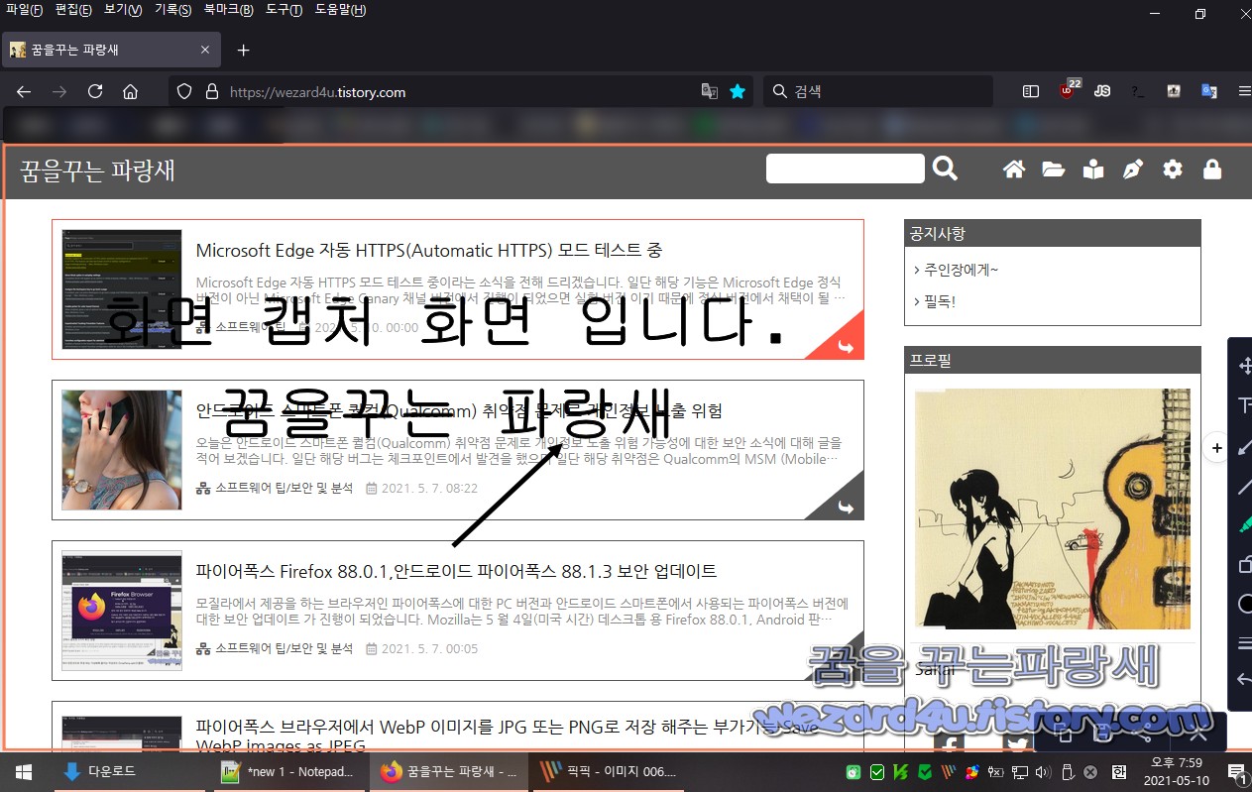This screenshot has width=1252, height=792.
Task: Open the 북마크 menu
Action: (x=228, y=10)
